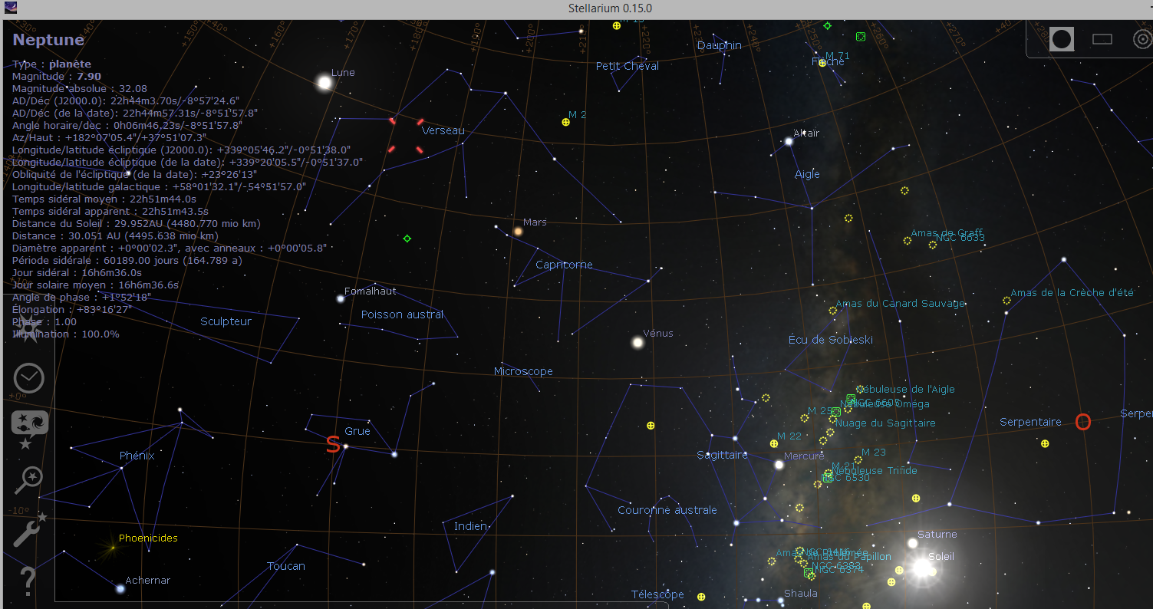Click the Grue constellation label
This screenshot has height=609, width=1153.
tap(357, 431)
